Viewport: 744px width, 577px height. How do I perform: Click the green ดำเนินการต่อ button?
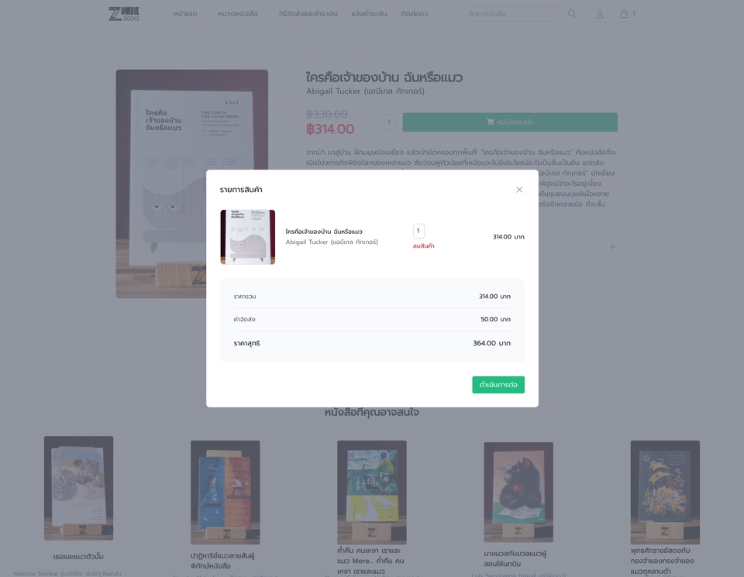(498, 384)
